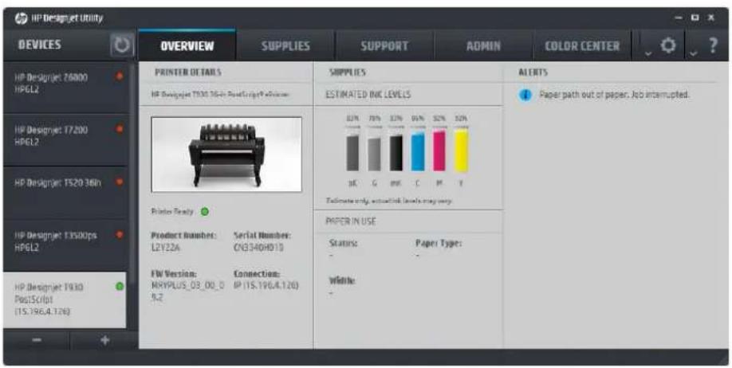Click the FW Version label
Screen dimensions: 732x368
[174, 273]
